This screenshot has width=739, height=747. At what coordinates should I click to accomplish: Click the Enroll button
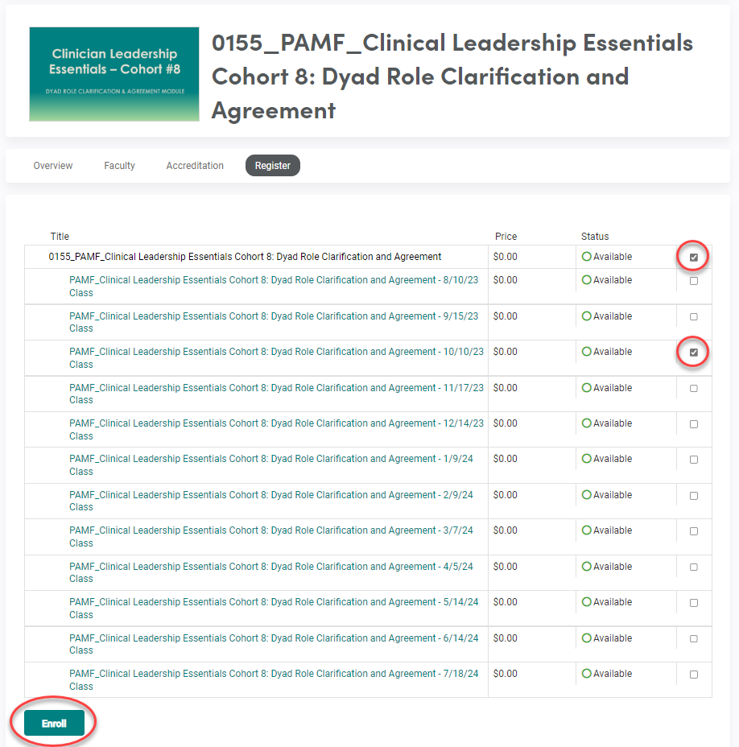[54, 723]
